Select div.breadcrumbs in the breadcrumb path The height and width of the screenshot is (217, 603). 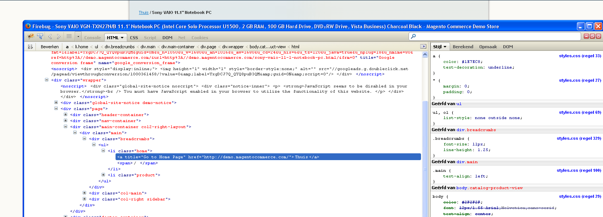[120, 47]
